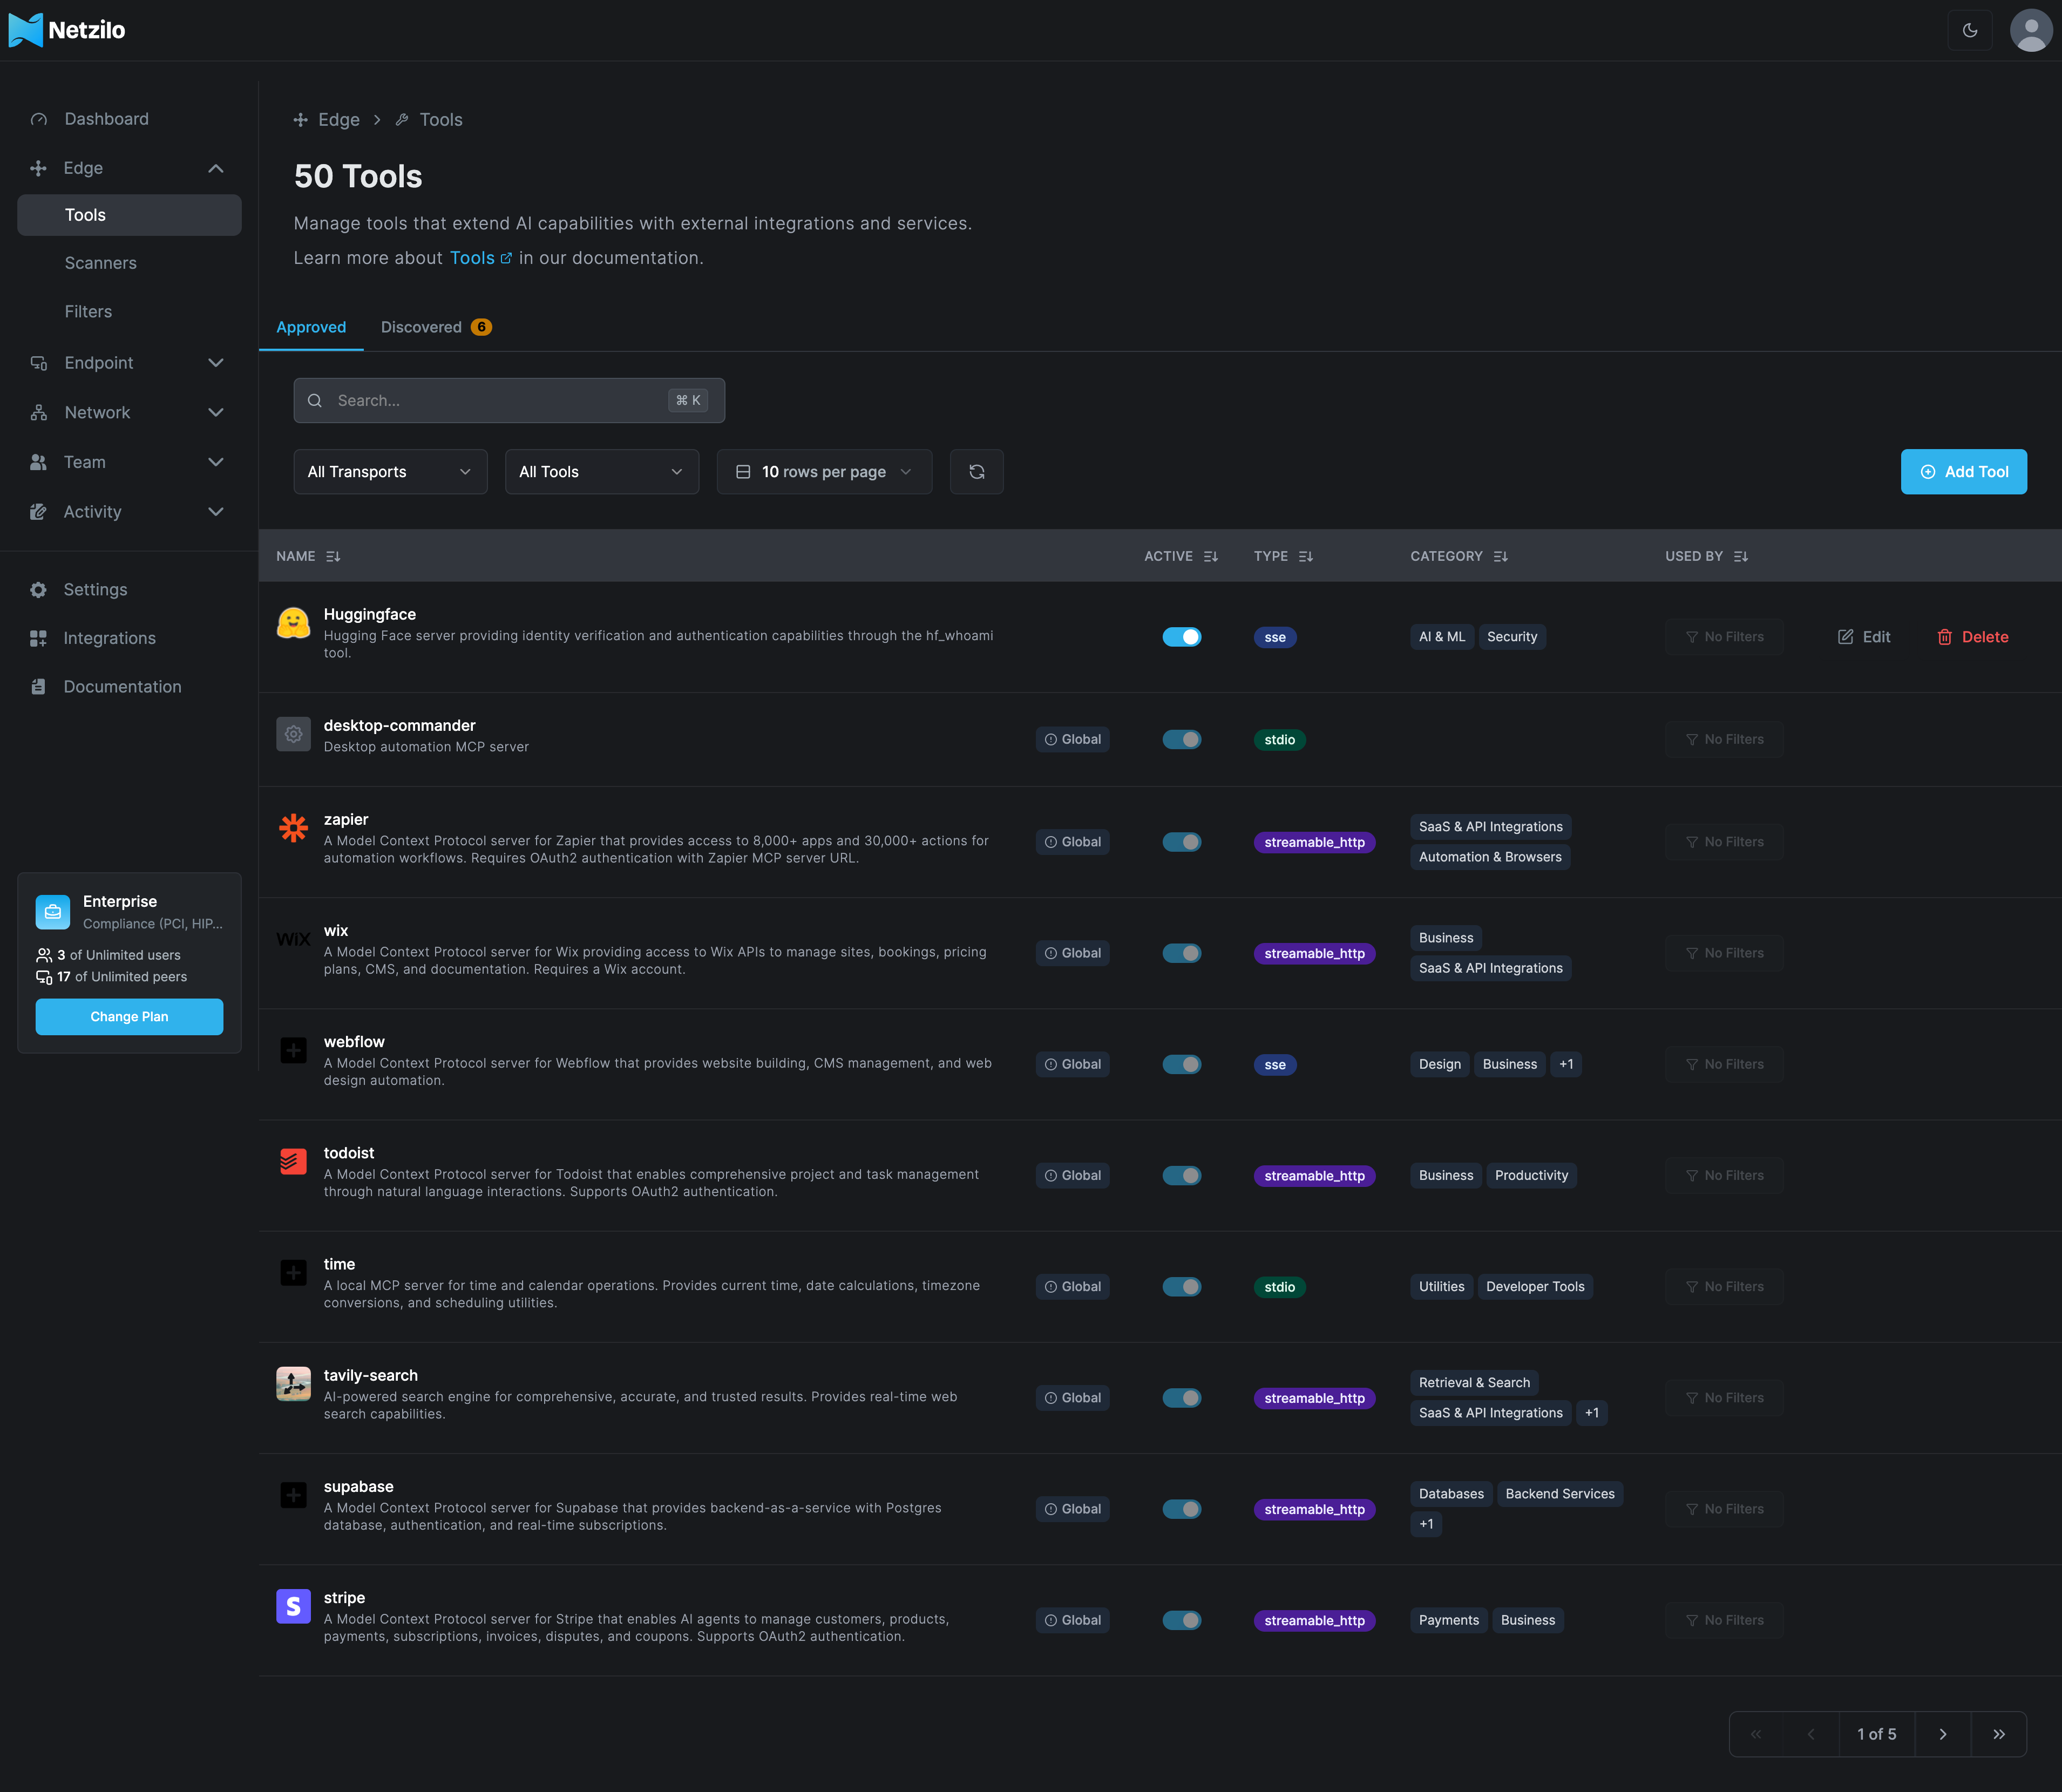
Task: Disable the Huggingface tool toggle
Action: click(x=1182, y=636)
